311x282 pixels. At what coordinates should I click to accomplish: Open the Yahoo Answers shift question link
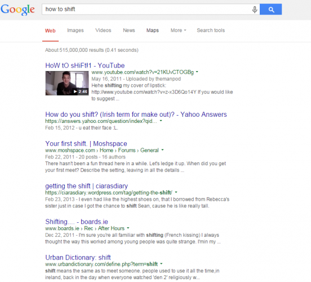click(136, 114)
